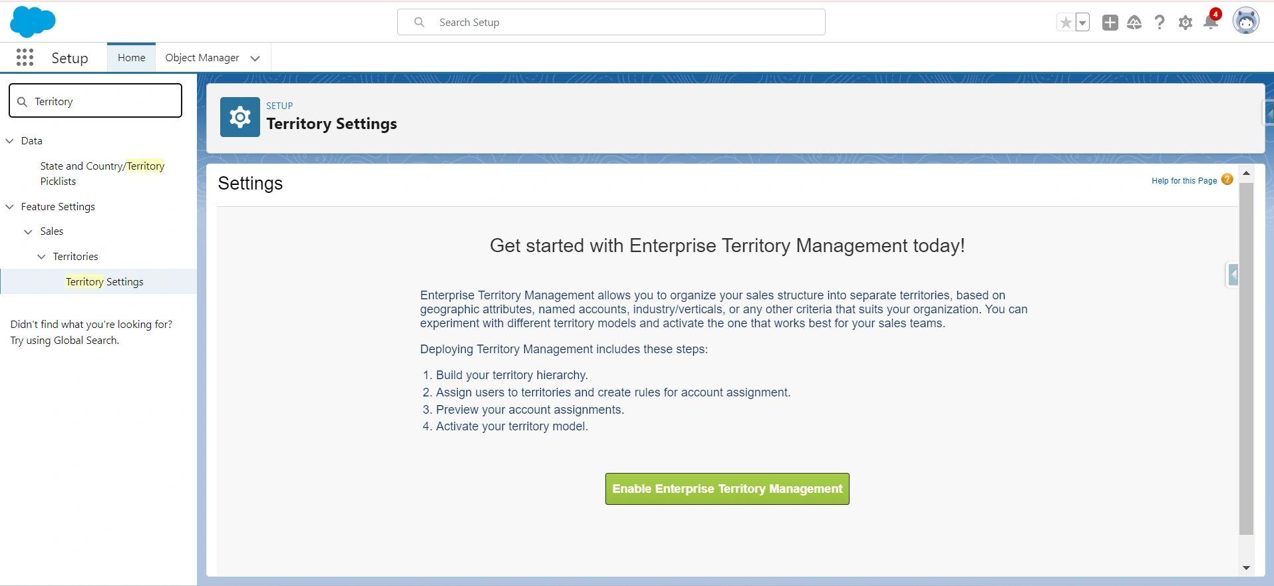
Task: Open State and Country/Territory Picklists
Action: pyautogui.click(x=102, y=174)
